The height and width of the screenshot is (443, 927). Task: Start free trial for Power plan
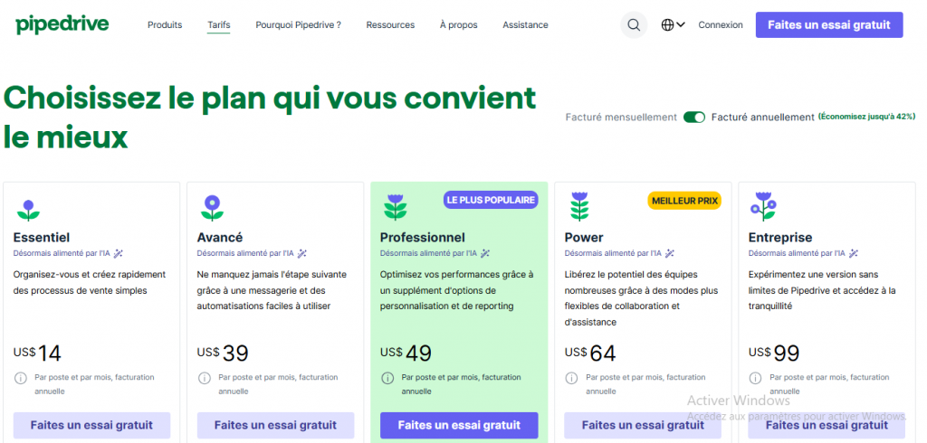pyautogui.click(x=643, y=425)
